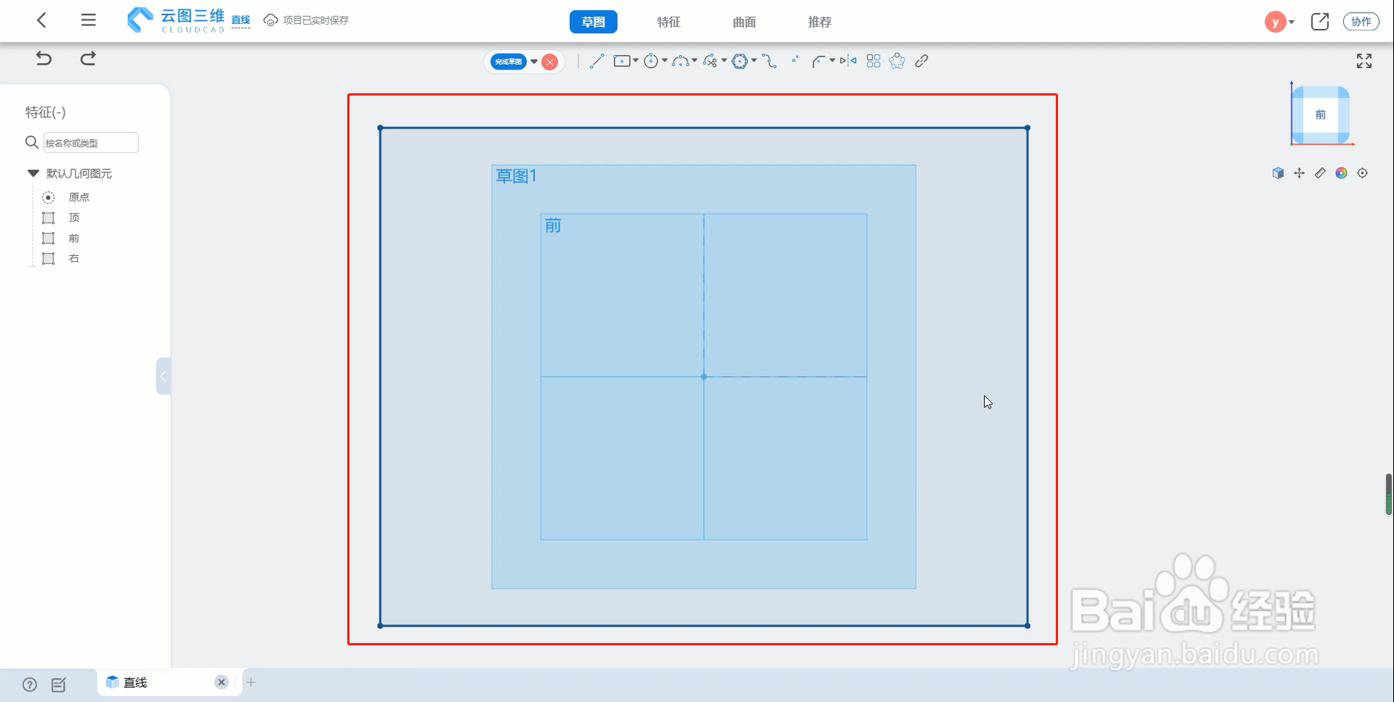Open the notes edit icon at bottom
This screenshot has height=702, width=1394.
(x=59, y=685)
